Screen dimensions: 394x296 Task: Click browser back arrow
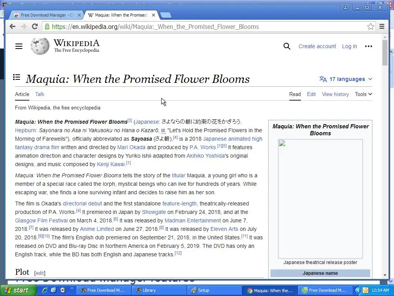pos(12,27)
